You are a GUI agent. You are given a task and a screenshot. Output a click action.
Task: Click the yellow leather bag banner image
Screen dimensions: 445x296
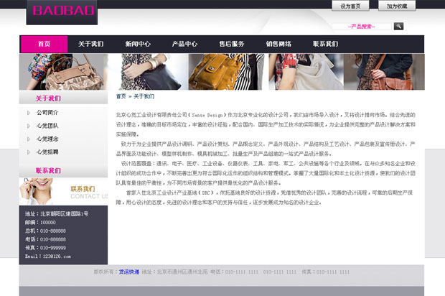click(x=226, y=72)
